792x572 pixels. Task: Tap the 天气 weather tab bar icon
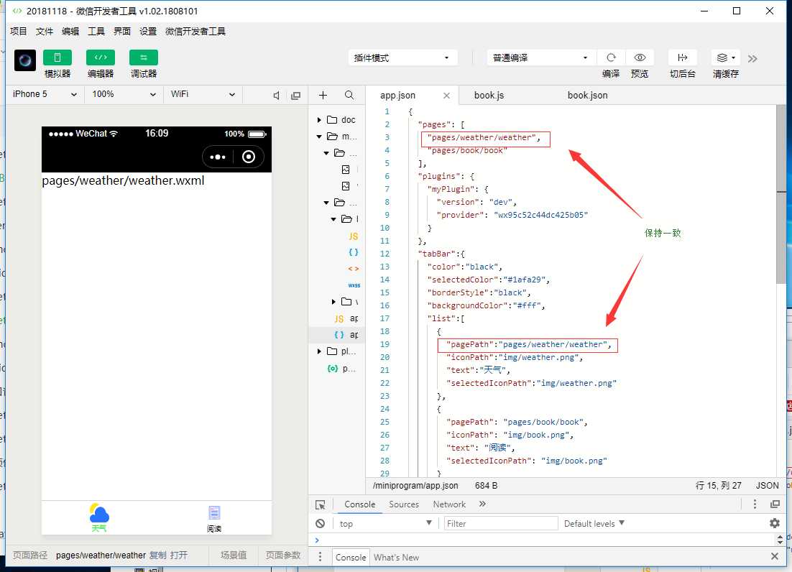(99, 517)
